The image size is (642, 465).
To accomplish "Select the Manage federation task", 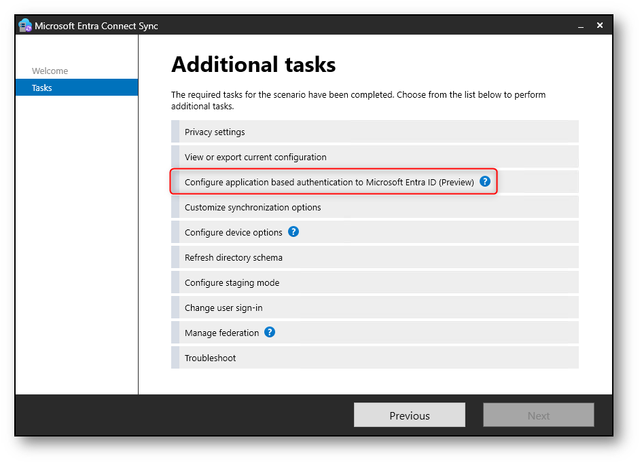I will (x=374, y=333).
